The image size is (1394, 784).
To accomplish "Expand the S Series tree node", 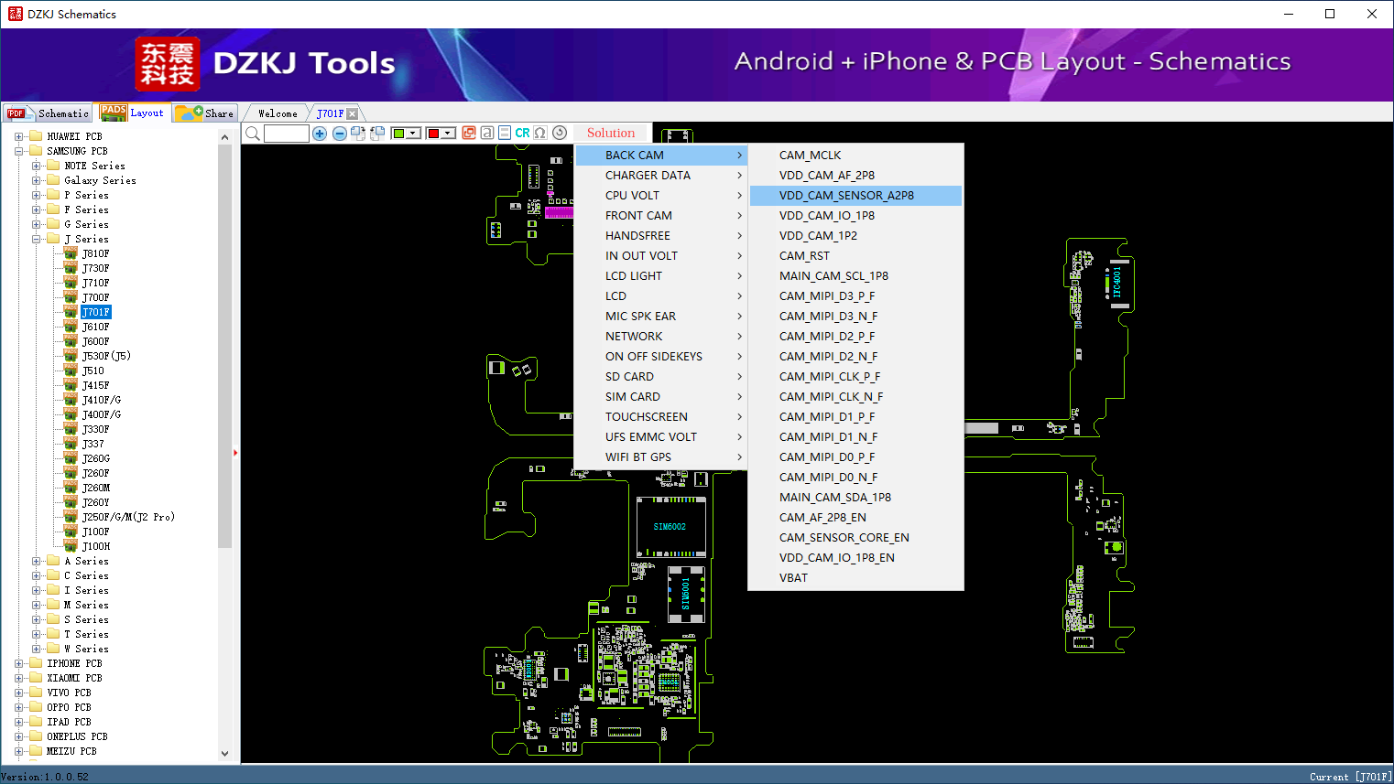I will (x=36, y=619).
